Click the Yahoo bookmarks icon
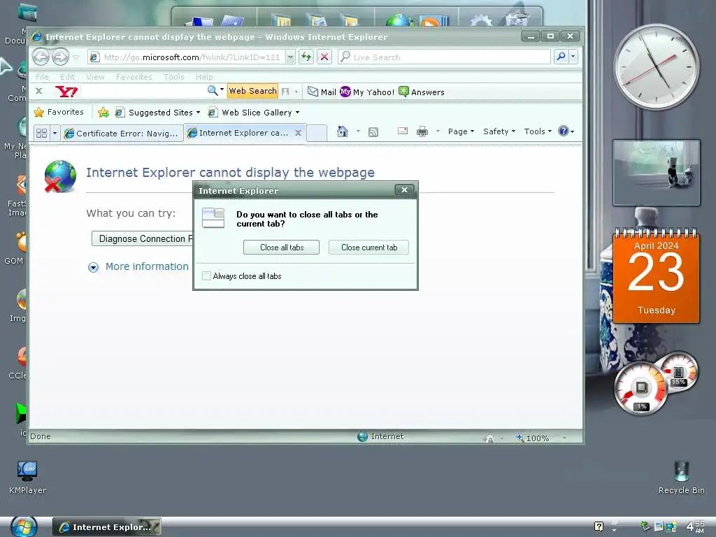This screenshot has width=716, height=537. (x=285, y=92)
